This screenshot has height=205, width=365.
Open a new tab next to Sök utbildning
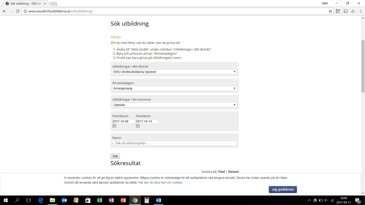tap(54, 4)
